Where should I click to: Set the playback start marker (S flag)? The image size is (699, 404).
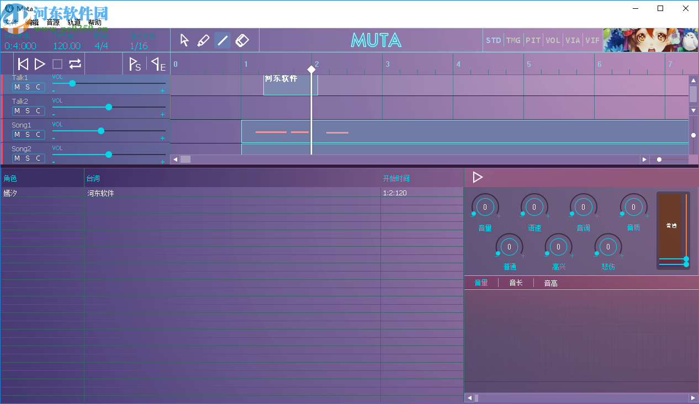click(134, 63)
